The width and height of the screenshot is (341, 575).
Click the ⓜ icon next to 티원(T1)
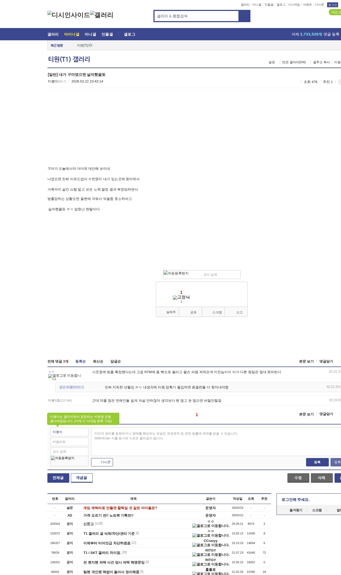(x=91, y=45)
